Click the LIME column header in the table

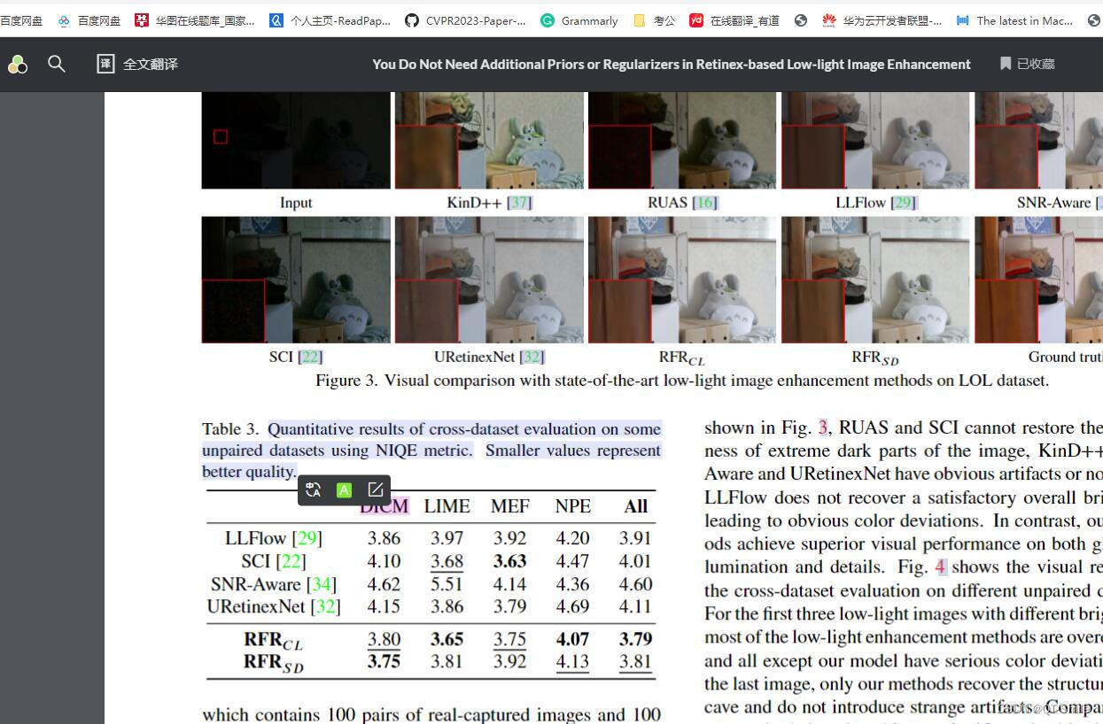(447, 506)
